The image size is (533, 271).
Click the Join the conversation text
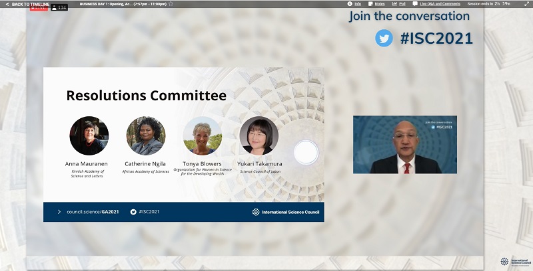point(409,16)
